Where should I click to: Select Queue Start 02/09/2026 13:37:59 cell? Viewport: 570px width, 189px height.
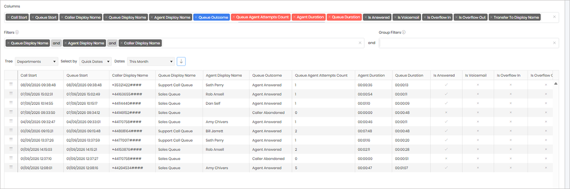[84, 140]
